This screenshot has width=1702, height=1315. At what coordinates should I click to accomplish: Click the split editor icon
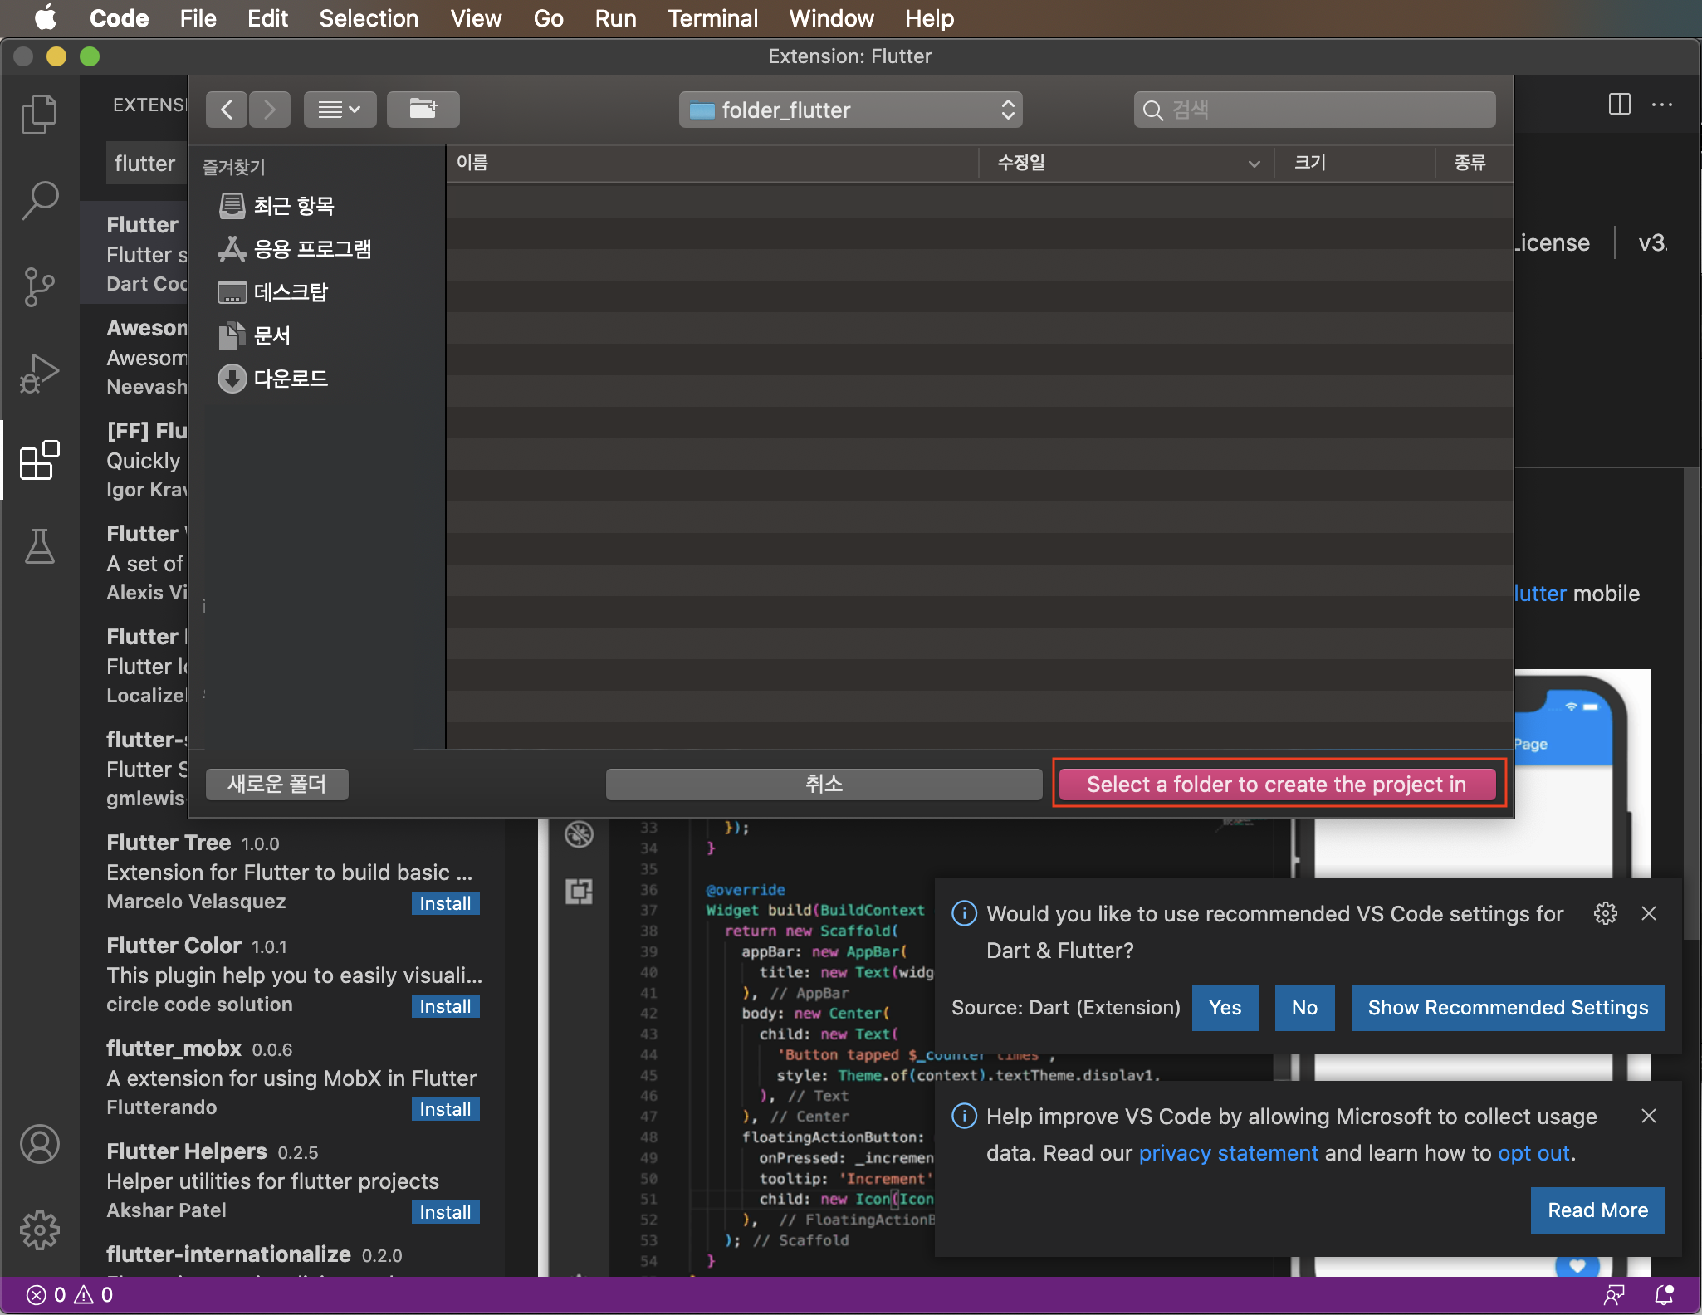coord(1619,105)
